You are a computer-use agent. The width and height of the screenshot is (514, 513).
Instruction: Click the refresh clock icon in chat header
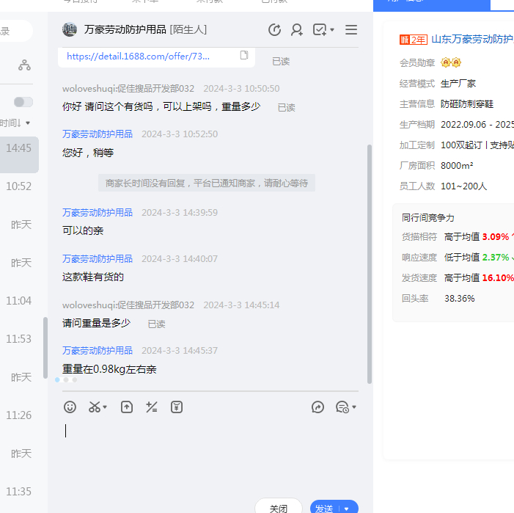[x=274, y=30]
